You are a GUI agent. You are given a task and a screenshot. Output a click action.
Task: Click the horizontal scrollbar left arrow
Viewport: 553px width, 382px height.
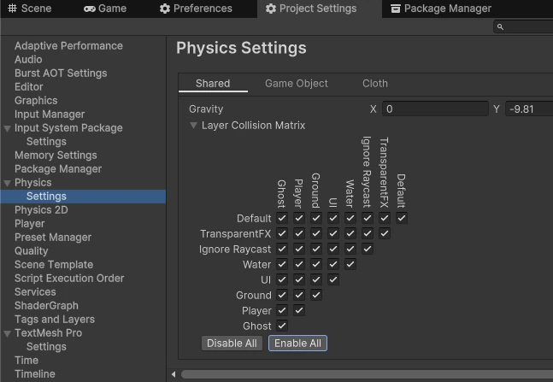174,374
